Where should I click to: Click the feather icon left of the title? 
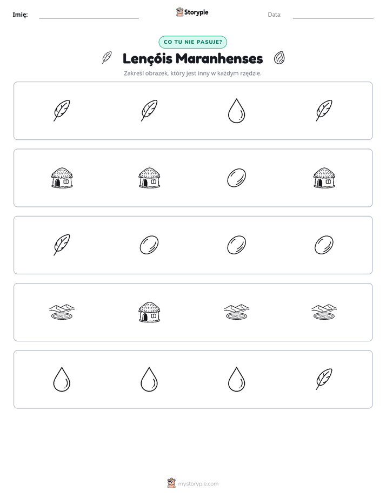point(107,58)
